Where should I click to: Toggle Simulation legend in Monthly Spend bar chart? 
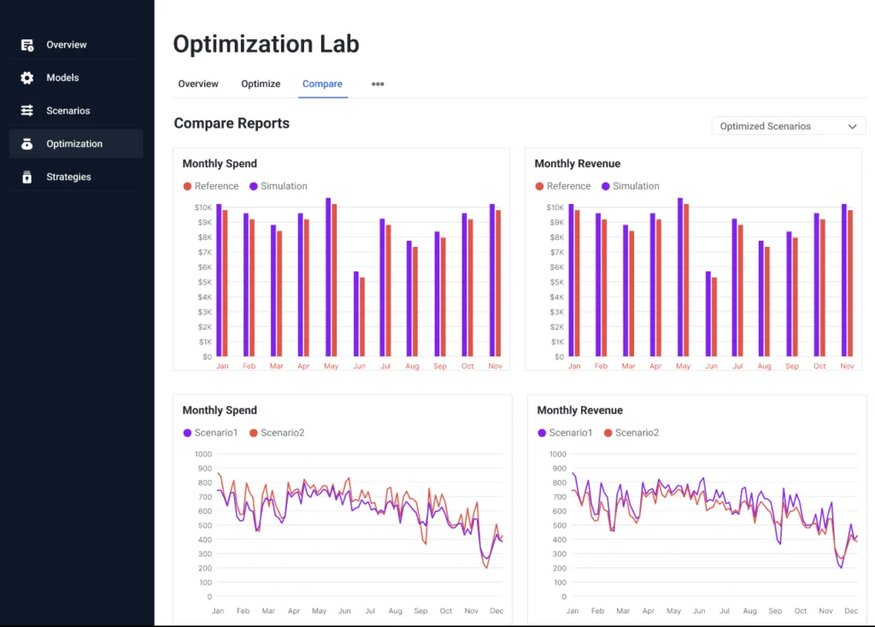278,186
